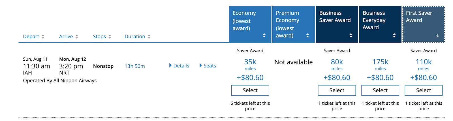Click the 35k miles price link

click(x=250, y=62)
